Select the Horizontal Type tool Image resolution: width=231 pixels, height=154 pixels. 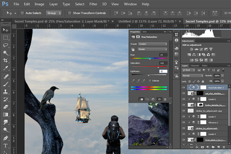tap(5, 146)
